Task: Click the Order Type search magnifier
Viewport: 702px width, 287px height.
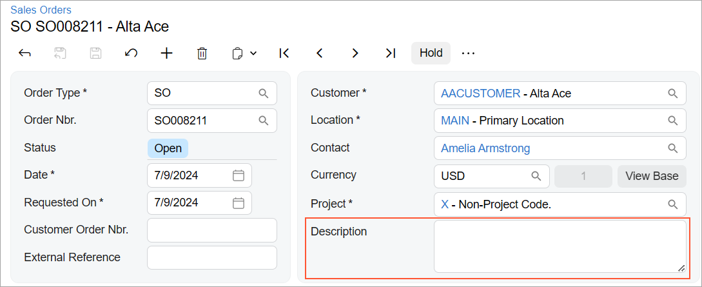Action: point(263,94)
